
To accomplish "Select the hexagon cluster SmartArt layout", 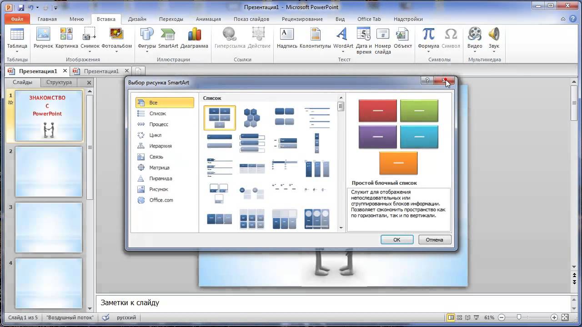I will pyautogui.click(x=252, y=118).
